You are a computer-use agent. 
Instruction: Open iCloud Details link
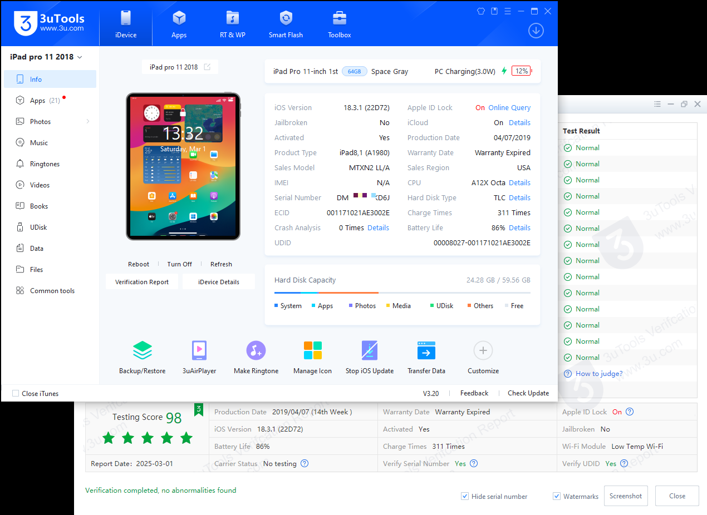[x=519, y=123]
